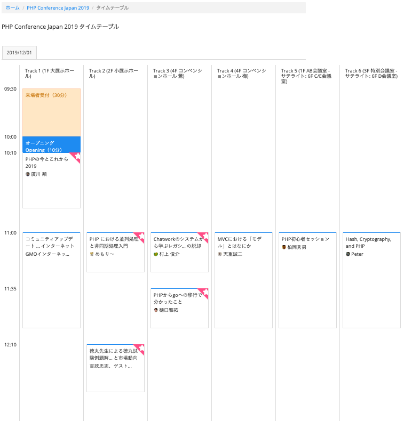
Task: Click speaker name 廣川 類
Action: tap(39, 174)
